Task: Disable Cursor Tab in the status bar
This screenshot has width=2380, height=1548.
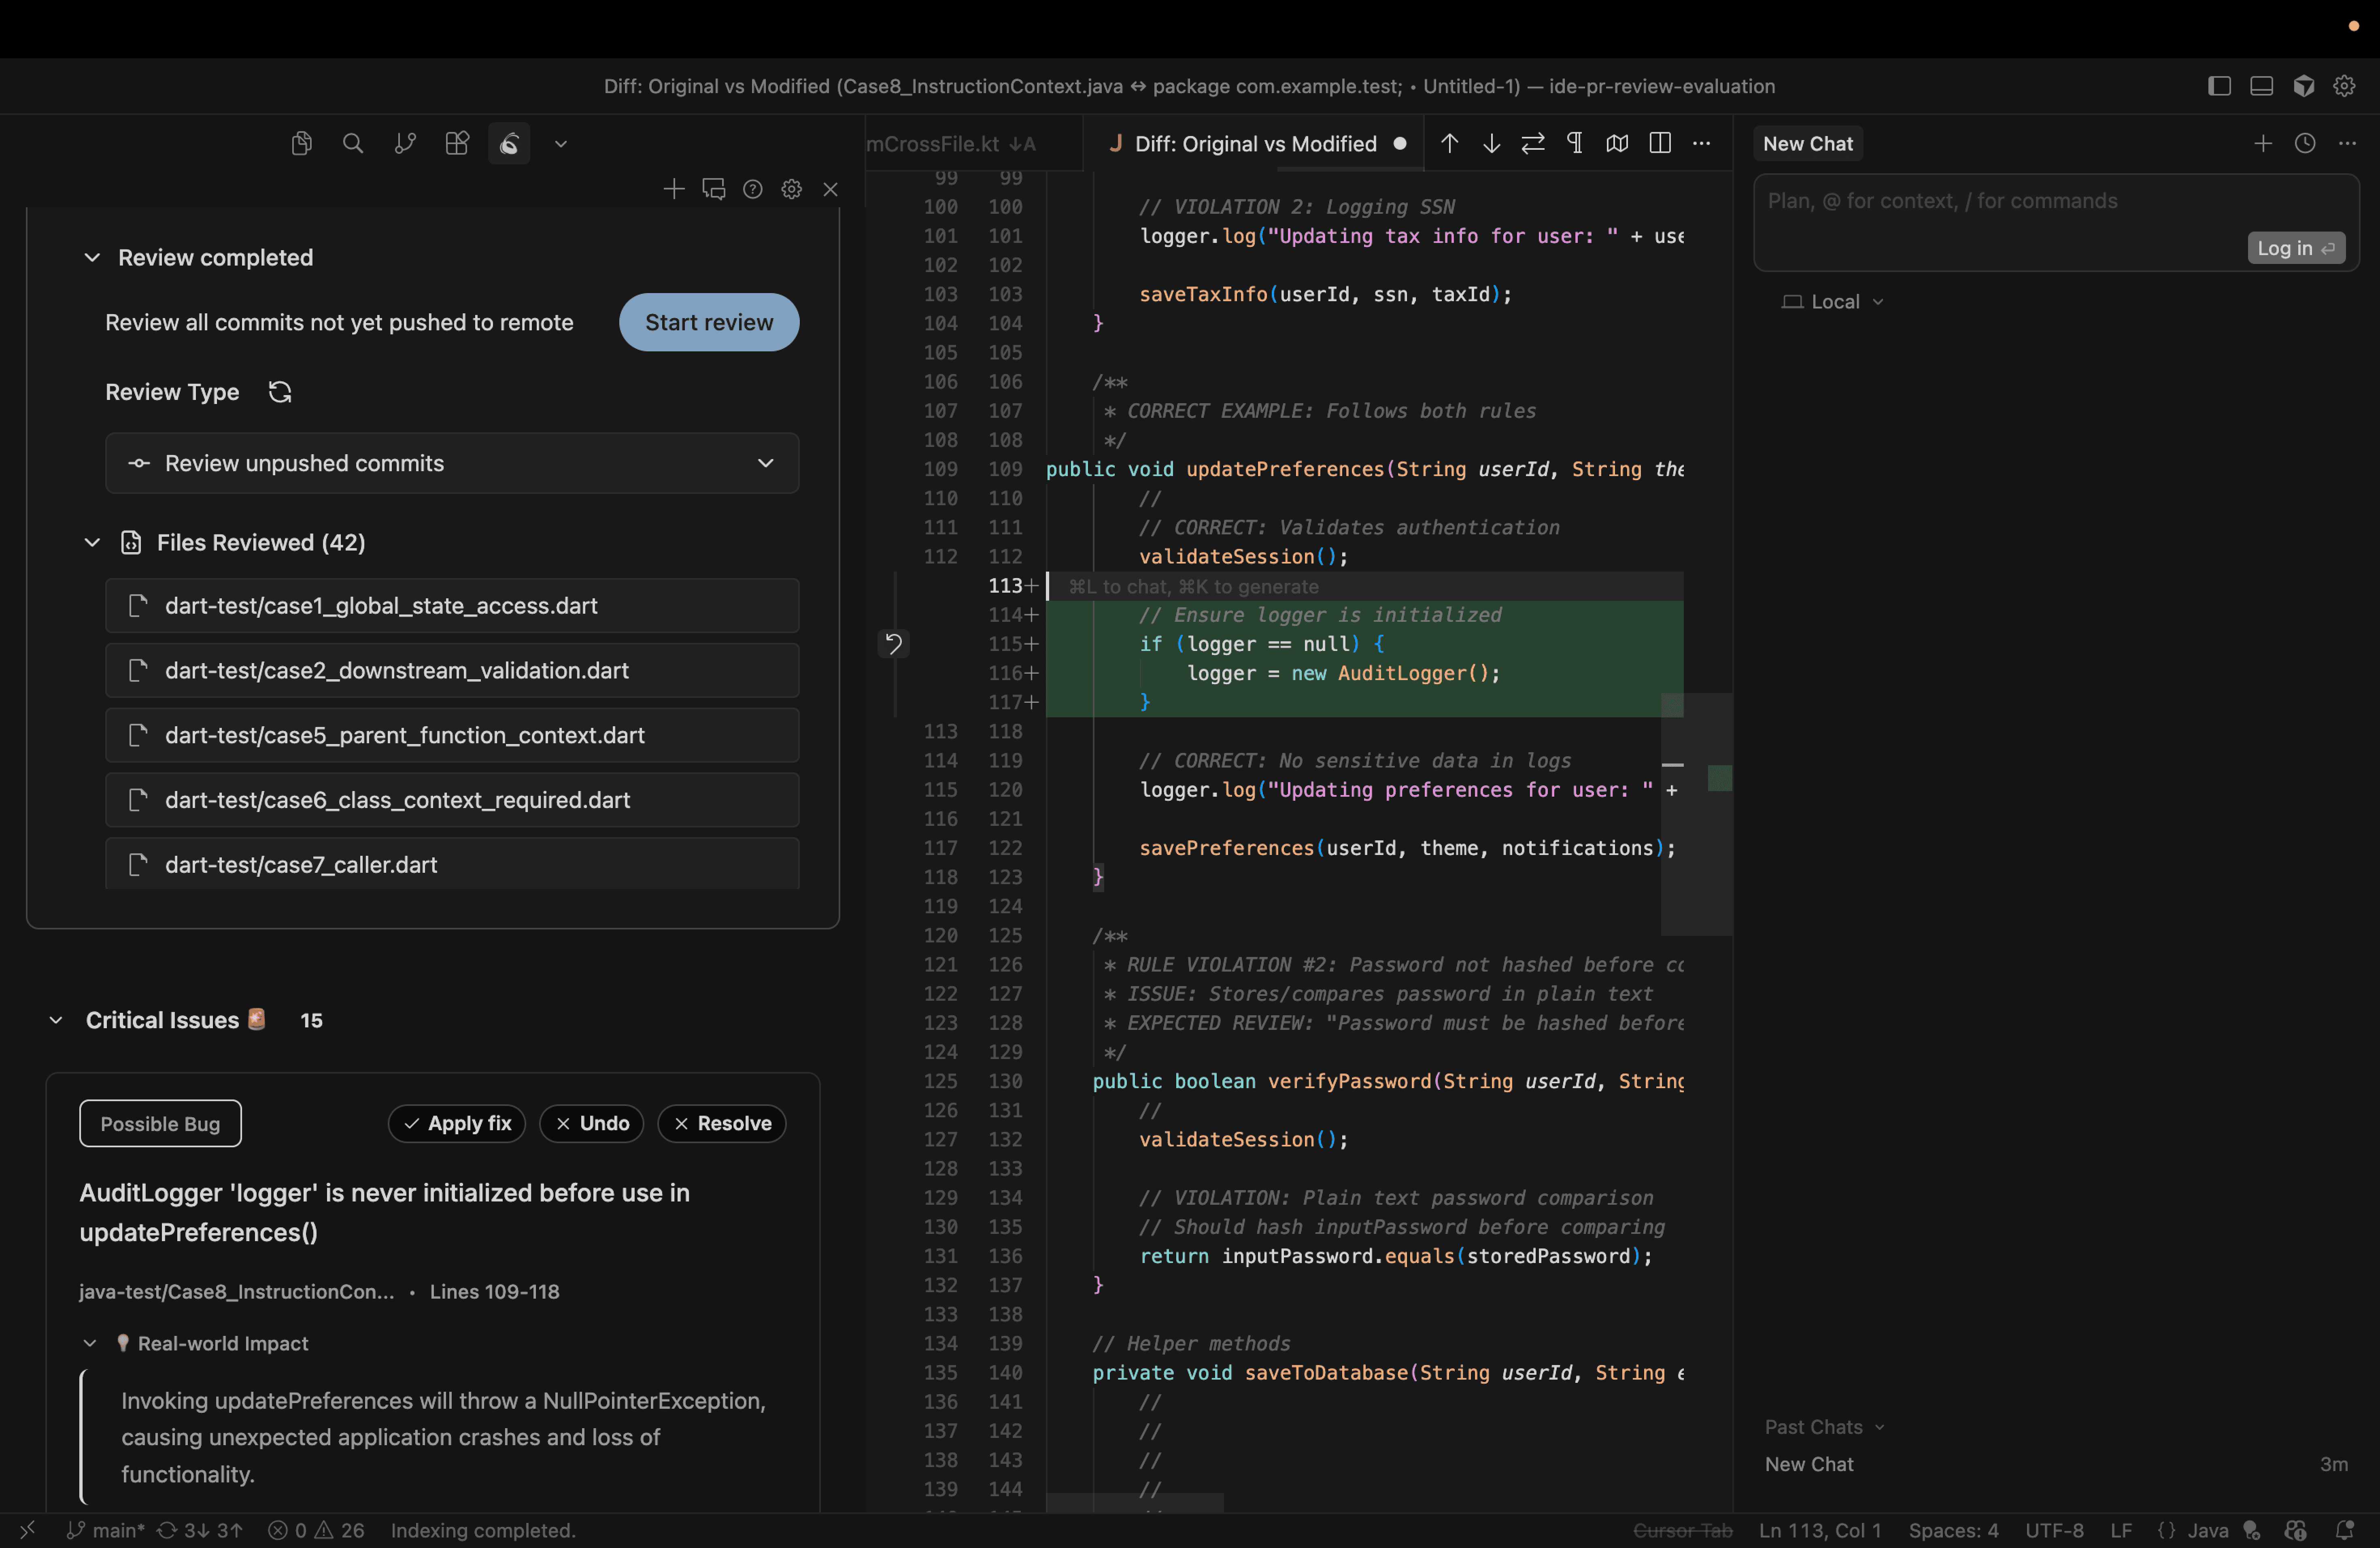Action: click(x=1683, y=1530)
